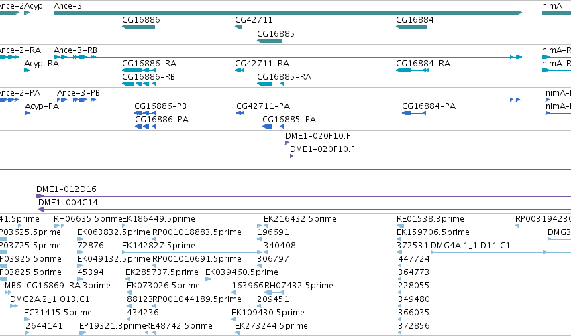
Task: Click the Ance-3-RB transcript label
Action: (x=75, y=50)
